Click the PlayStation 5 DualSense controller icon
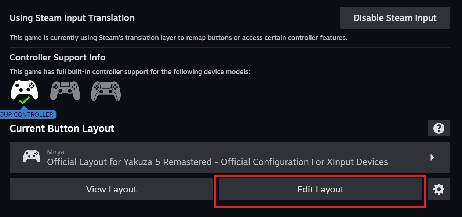 tap(106, 91)
